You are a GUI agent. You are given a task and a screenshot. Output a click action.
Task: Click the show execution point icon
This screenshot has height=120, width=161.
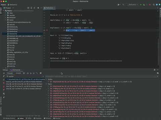coord(24,73)
